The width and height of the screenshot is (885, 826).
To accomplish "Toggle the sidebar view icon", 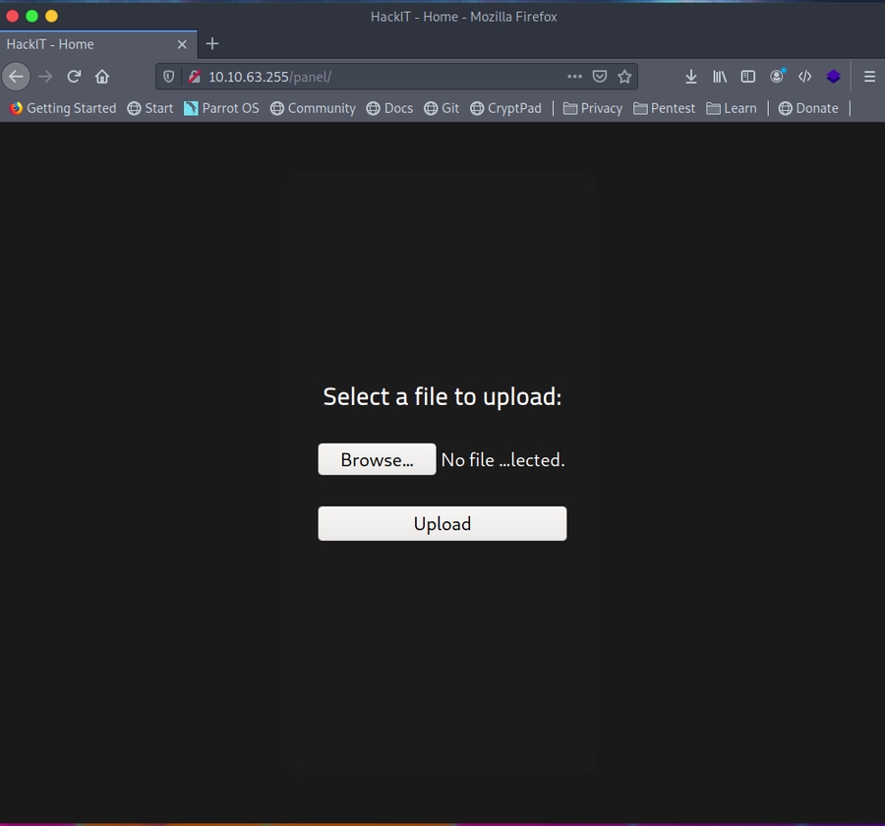I will point(748,77).
